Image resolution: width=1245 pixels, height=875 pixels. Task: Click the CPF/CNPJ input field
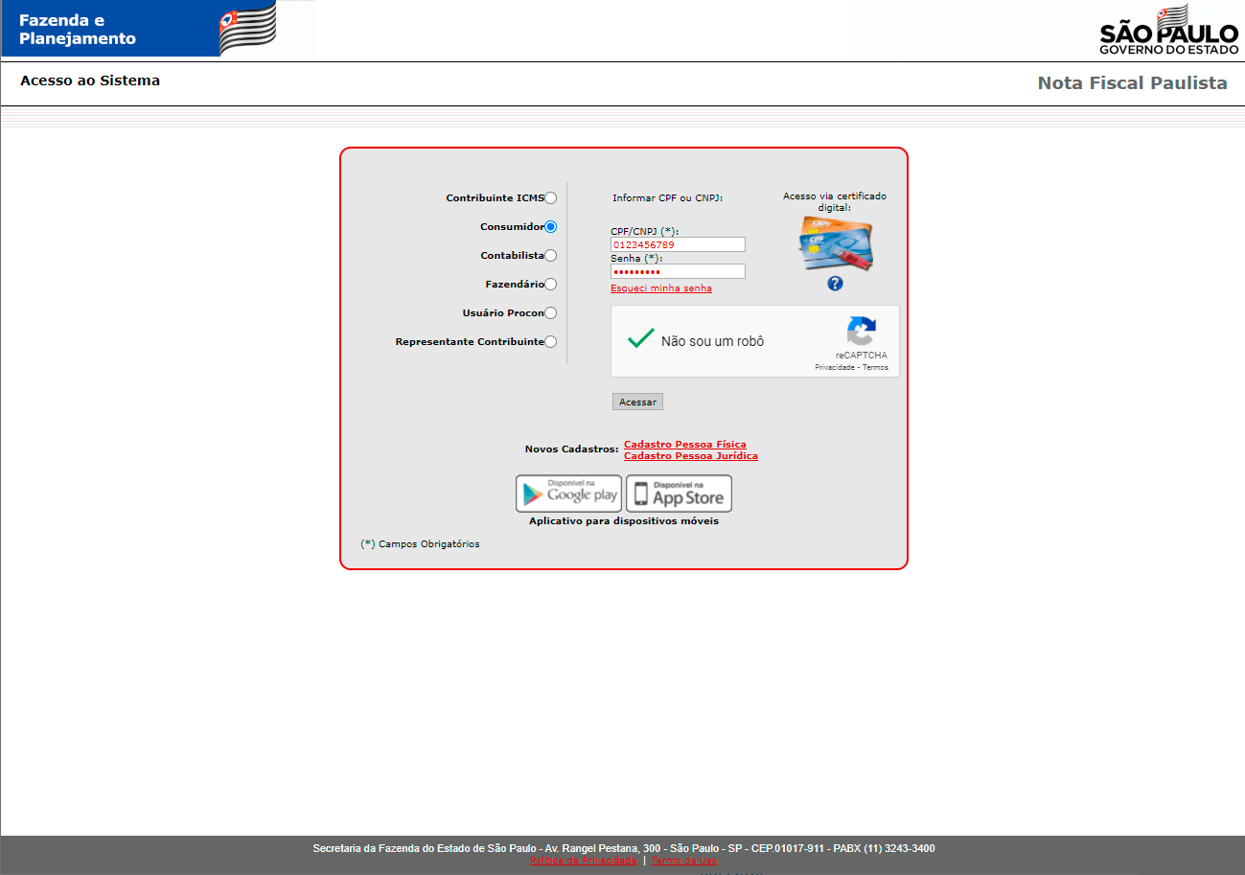(x=678, y=244)
